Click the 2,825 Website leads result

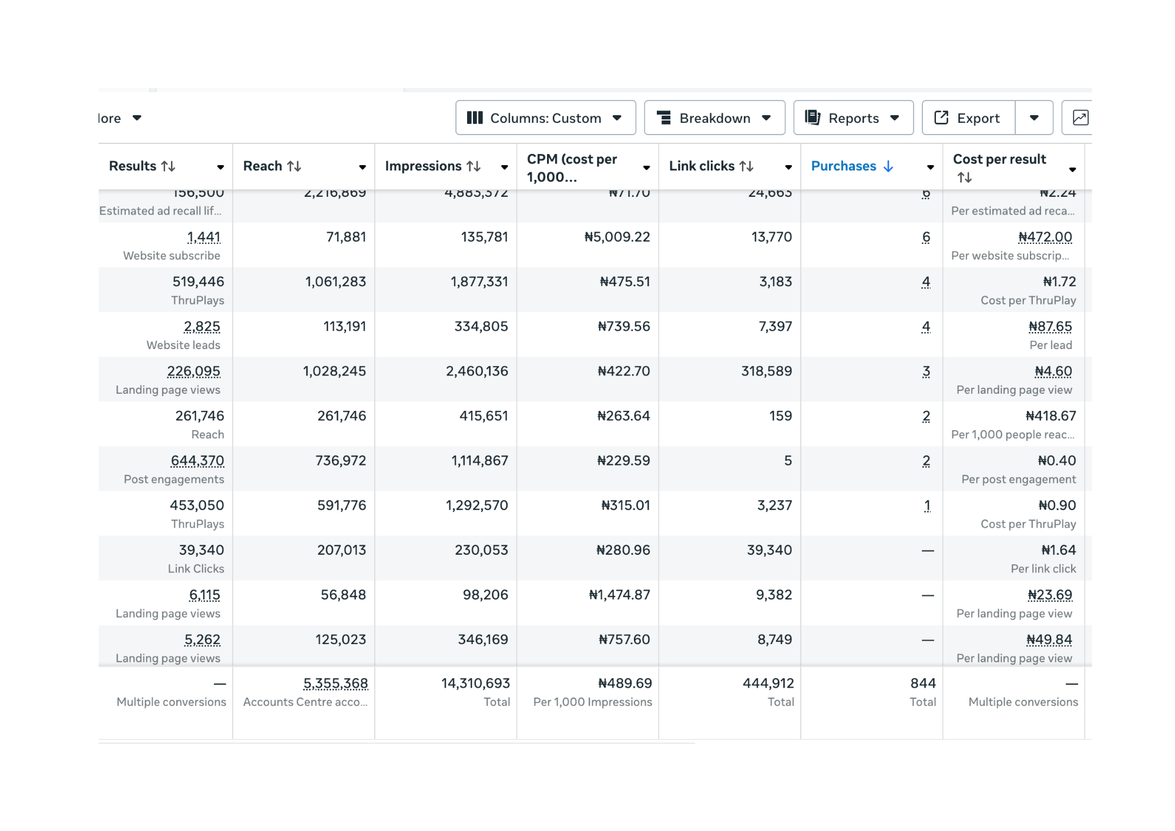pyautogui.click(x=202, y=326)
